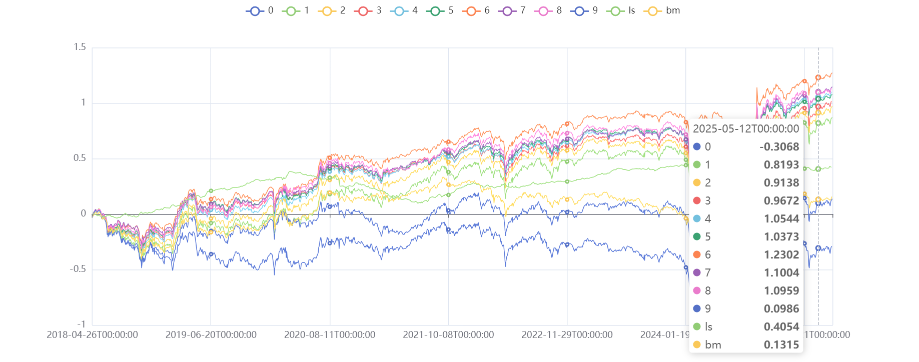Screen dimensions: 919x362
Task: Click the orange series 6 legend marker
Action: click(x=471, y=10)
